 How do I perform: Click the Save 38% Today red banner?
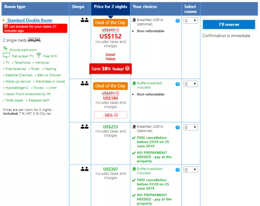pos(110,69)
